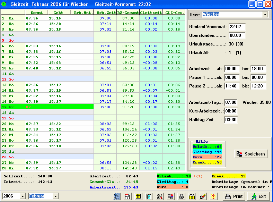This screenshot has width=273, height=202.
Task: Click the Speichern button
Action: (x=251, y=154)
